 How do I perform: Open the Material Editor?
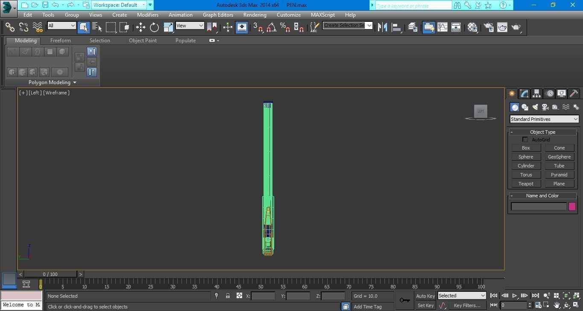[x=472, y=27]
